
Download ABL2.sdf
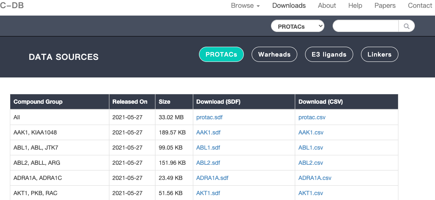[208, 163]
